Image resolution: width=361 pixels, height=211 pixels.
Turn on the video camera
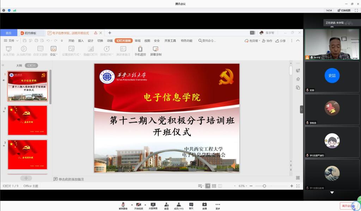139,206
